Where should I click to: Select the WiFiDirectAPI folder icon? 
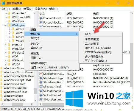[9, 17]
